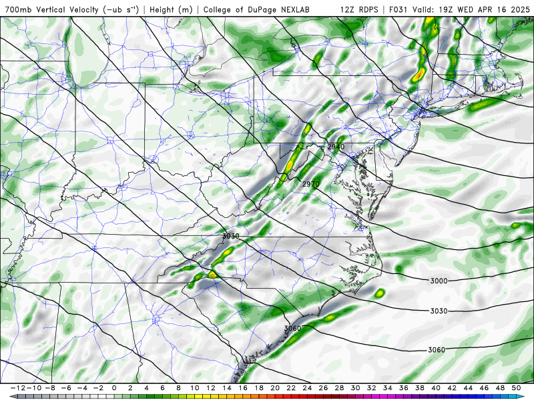The width and height of the screenshot is (534, 400).
Task: Click the 0 value on color scale
Action: [114, 388]
